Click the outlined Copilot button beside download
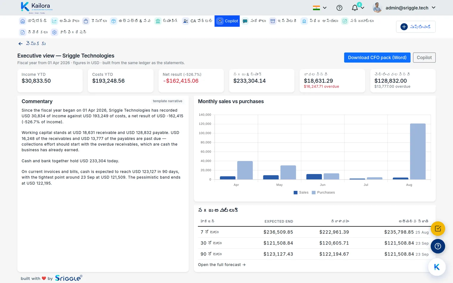453x283 pixels. [x=424, y=57]
